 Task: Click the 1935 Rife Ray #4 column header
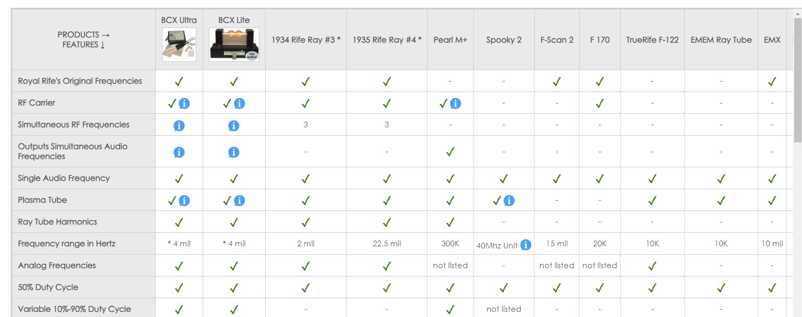[x=387, y=39]
